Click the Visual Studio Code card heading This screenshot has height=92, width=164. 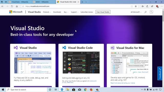[80, 48]
